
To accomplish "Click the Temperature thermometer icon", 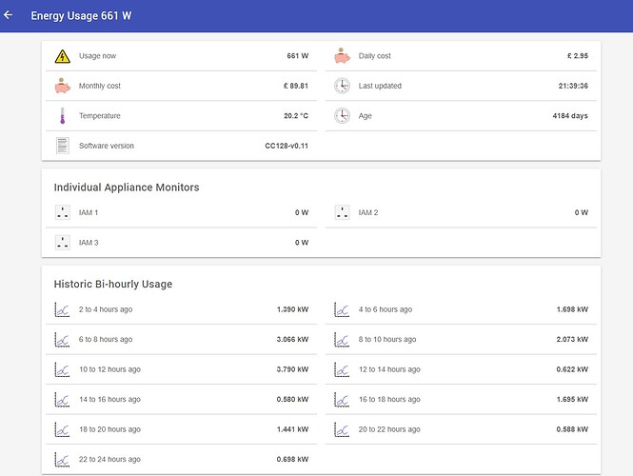I will tap(63, 116).
